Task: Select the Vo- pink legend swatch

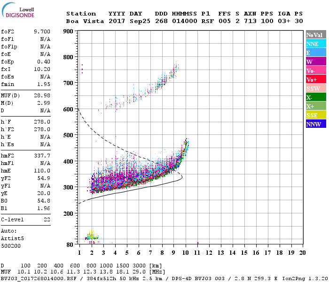Action: [316, 70]
